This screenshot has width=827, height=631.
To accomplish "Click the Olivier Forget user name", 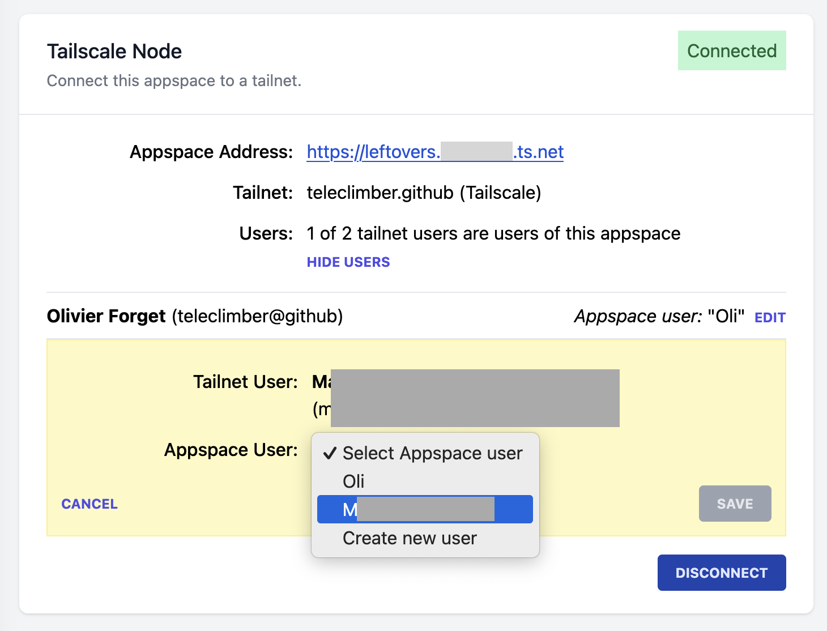I will 106,316.
